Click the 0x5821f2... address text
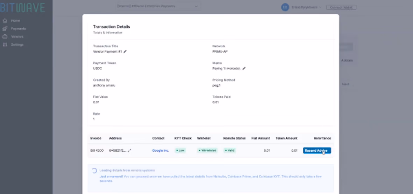The height and width of the screenshot is (194, 413). pos(118,151)
